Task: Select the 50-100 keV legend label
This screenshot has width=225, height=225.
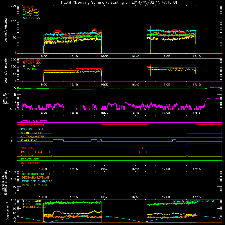Action: pyautogui.click(x=32, y=18)
